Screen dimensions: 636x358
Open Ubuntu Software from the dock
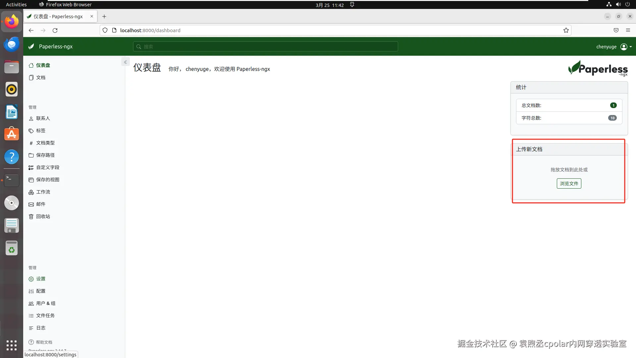12,134
